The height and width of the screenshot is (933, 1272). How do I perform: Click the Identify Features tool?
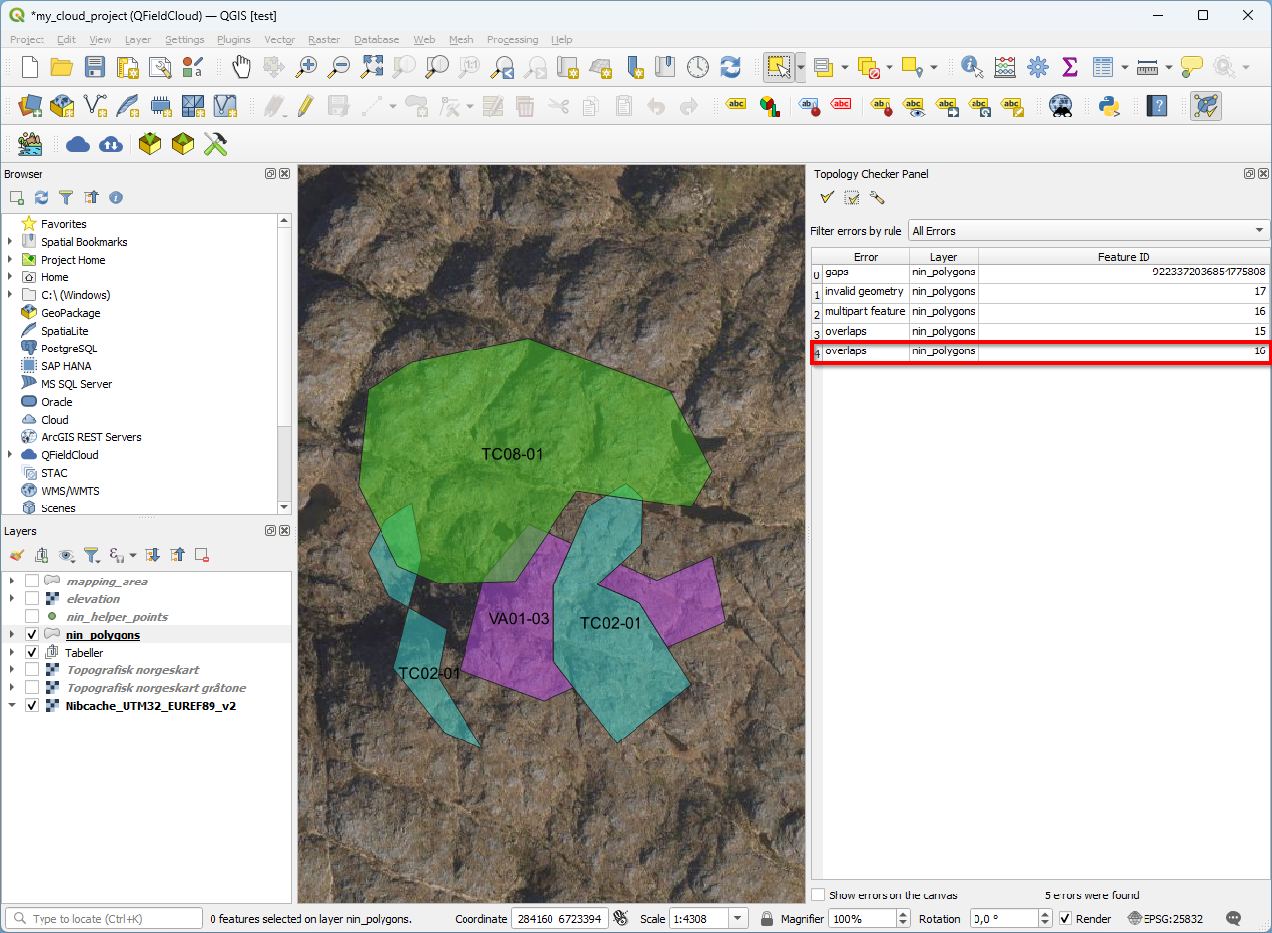(x=972, y=67)
